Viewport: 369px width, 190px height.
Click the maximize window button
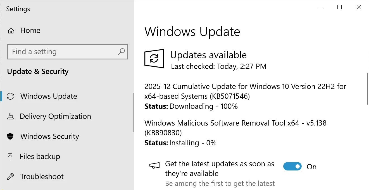click(x=339, y=7)
